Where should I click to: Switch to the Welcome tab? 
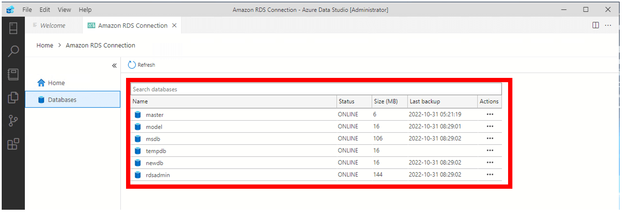pyautogui.click(x=52, y=26)
